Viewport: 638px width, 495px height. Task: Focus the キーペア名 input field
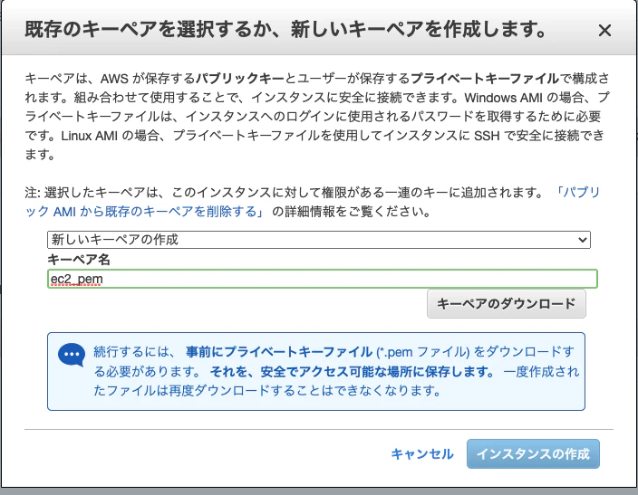click(x=323, y=279)
